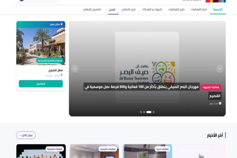Screen dimensions: 237x158
Task: Open the مطل البجيري place photo
Action: tap(41, 46)
